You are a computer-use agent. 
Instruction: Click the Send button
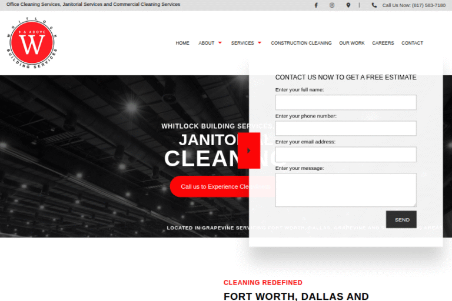coord(401,219)
